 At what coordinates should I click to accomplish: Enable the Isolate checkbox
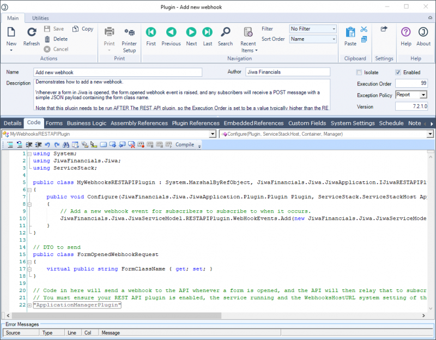pos(360,72)
